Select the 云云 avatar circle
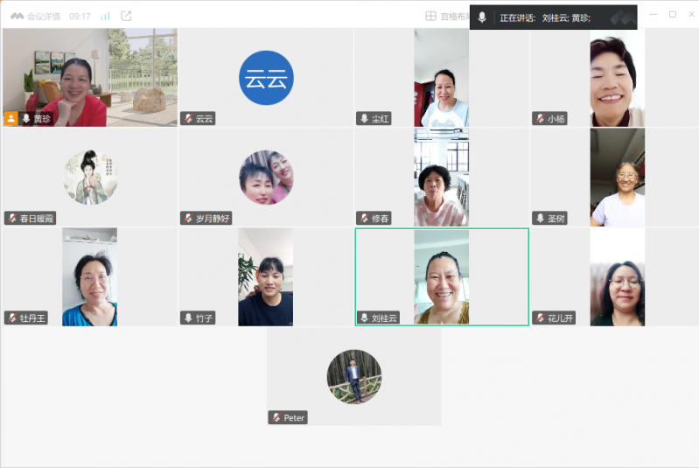699x468 pixels. pyautogui.click(x=266, y=78)
